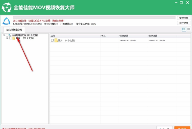Switch to detailed list view icon
The image size is (192, 129).
184,29
